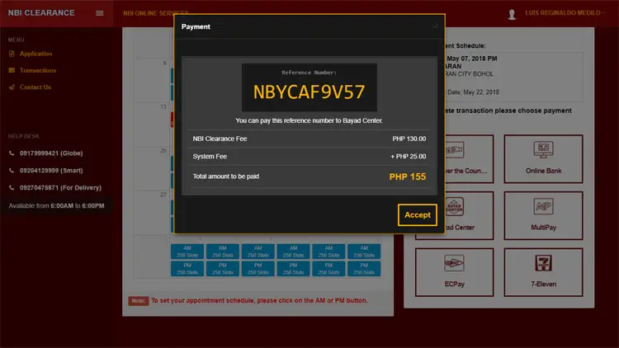This screenshot has width=619, height=348.
Task: Click the Online Bank computer icon
Action: [x=543, y=149]
